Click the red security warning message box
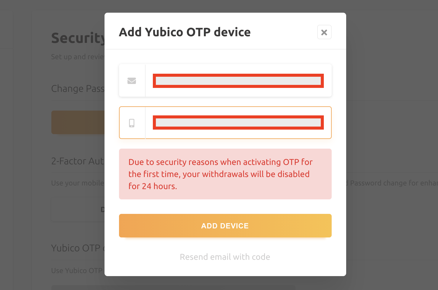The width and height of the screenshot is (438, 290). [225, 174]
